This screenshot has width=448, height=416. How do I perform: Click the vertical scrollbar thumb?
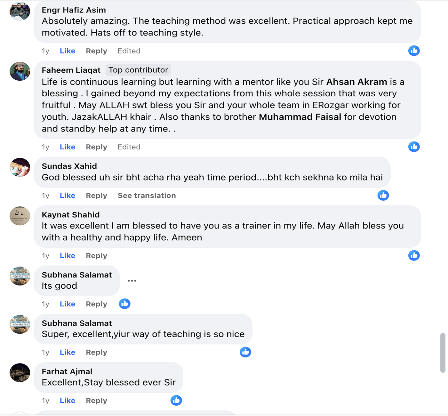[x=443, y=353]
